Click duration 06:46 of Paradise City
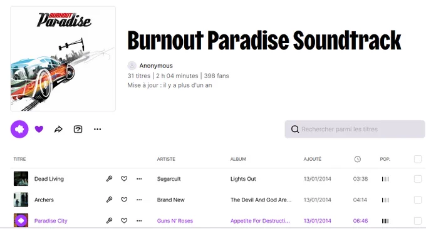 360,221
